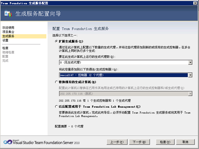Click the 下一步(N) button

tap(139, 142)
